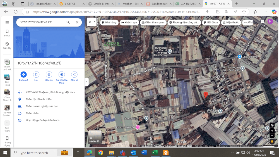The width and height of the screenshot is (279, 157).
Task: Center map on your current location
Action: click(272, 125)
